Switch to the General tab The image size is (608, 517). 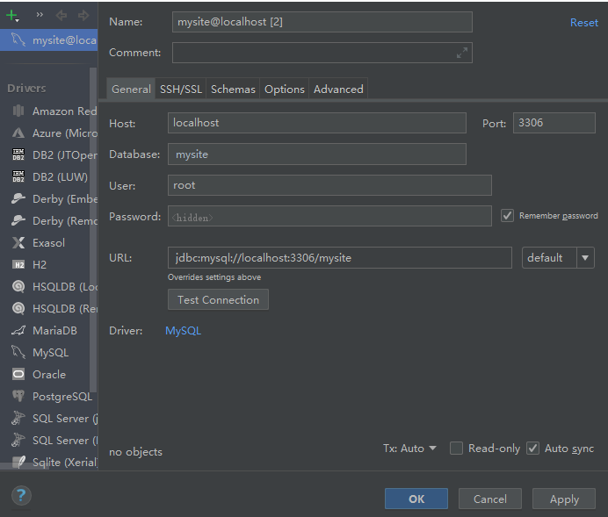click(131, 89)
